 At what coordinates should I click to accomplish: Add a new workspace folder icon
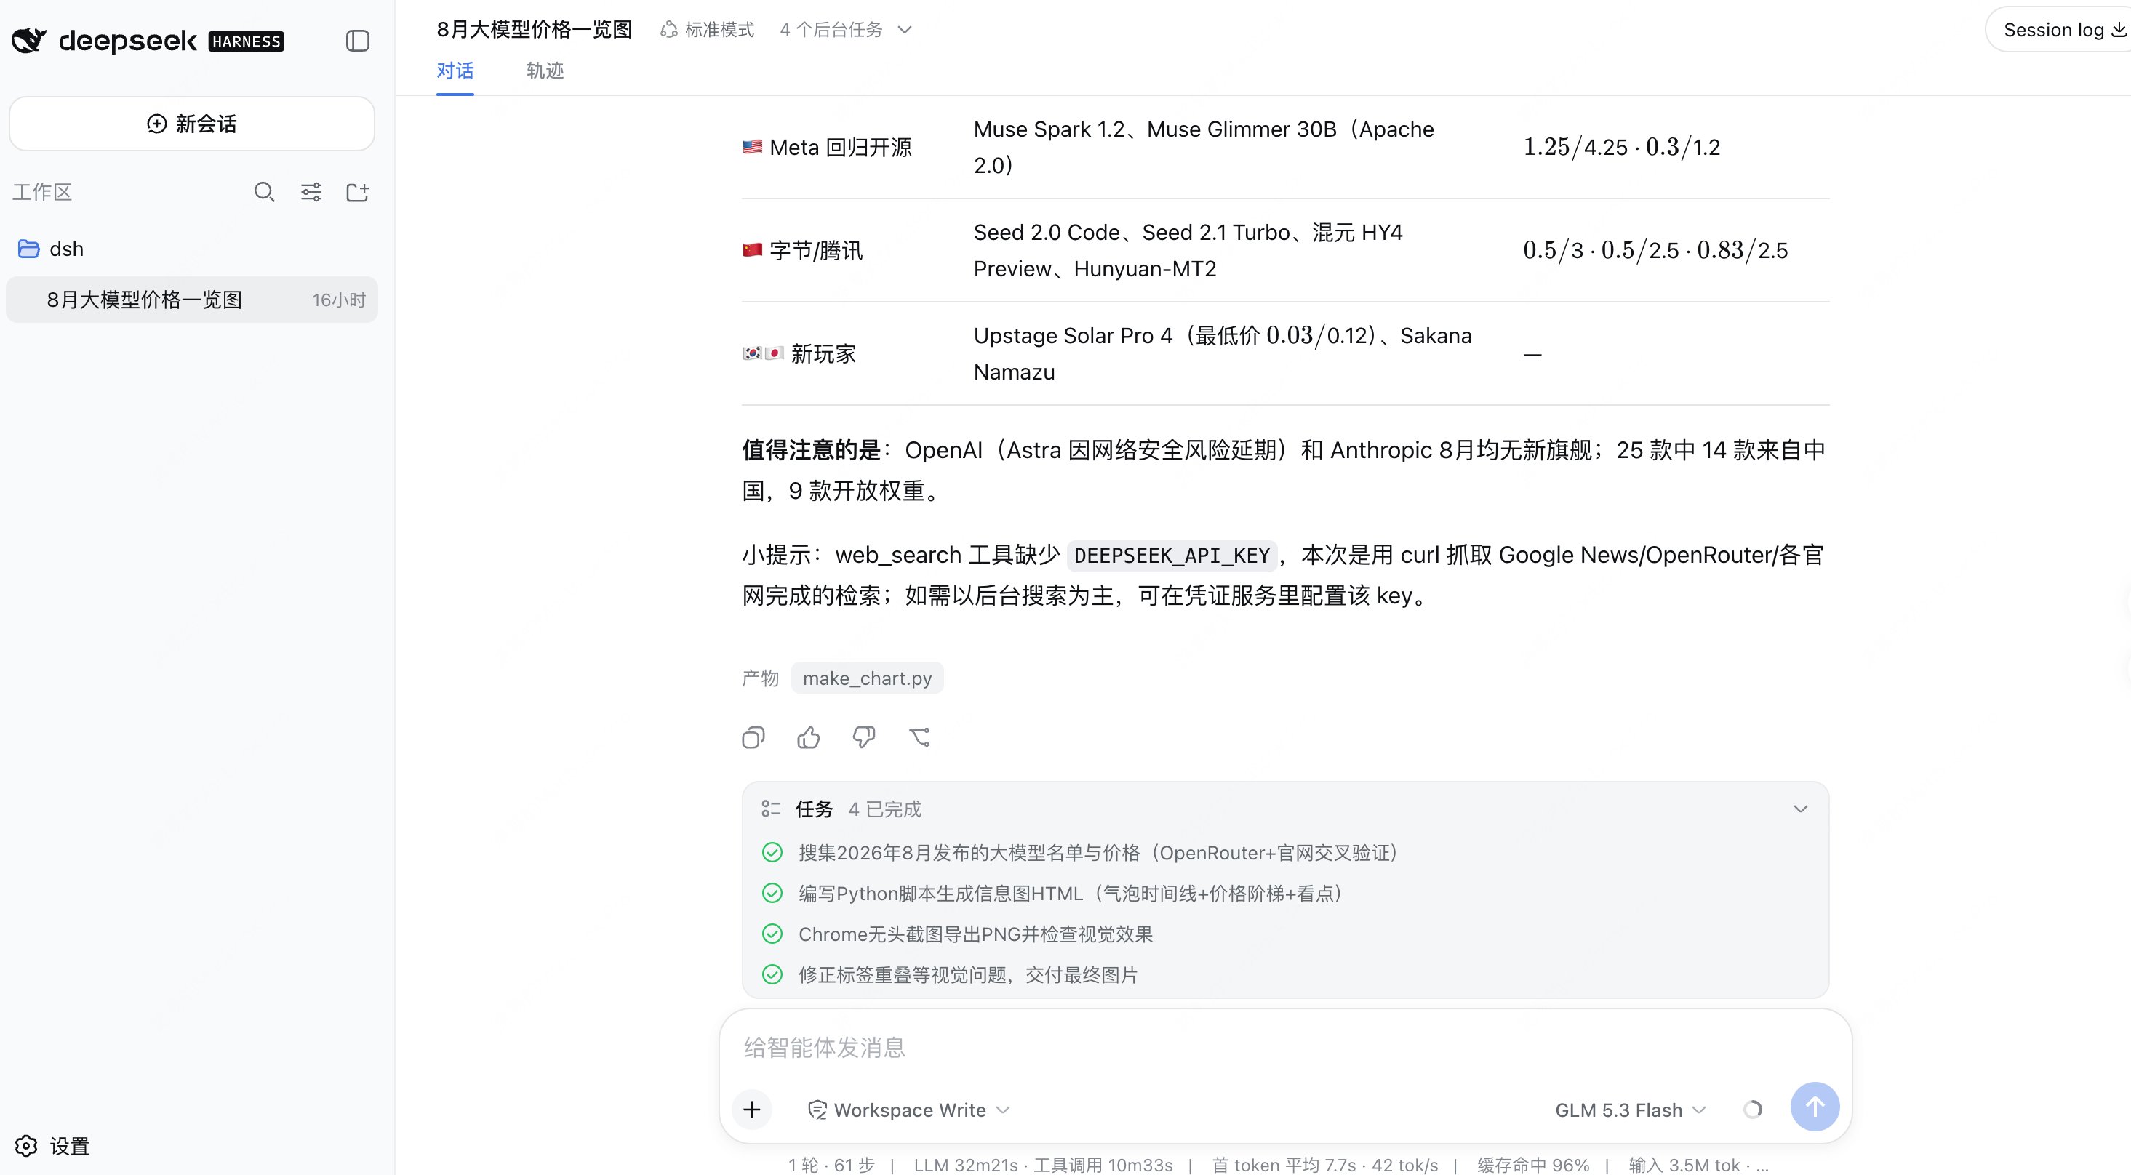pos(357,192)
